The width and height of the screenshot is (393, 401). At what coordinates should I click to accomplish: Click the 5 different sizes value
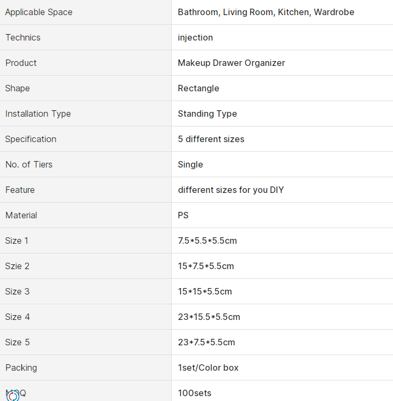[211, 139]
